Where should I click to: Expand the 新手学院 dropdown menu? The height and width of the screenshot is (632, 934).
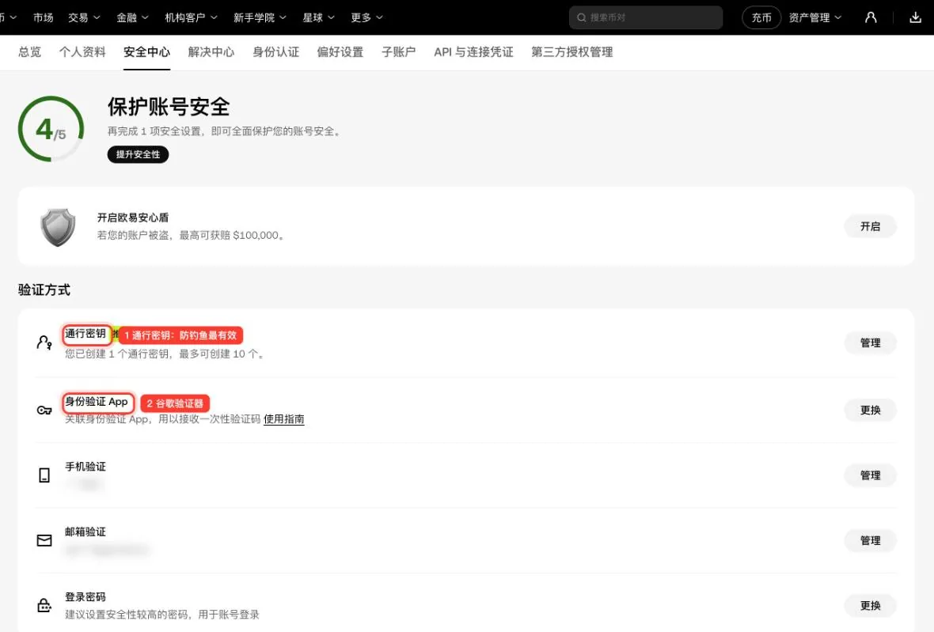(x=260, y=18)
